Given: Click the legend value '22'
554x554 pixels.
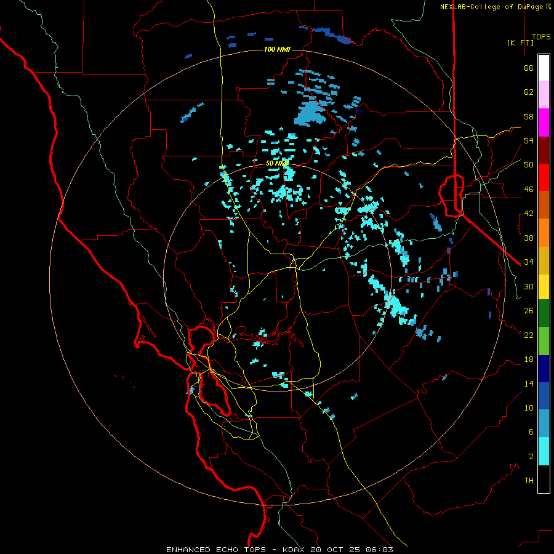Looking at the screenshot, I should click(529, 335).
